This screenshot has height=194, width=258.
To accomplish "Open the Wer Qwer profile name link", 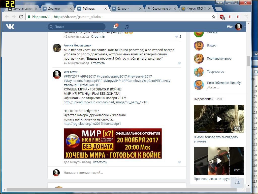I will (71, 72).
